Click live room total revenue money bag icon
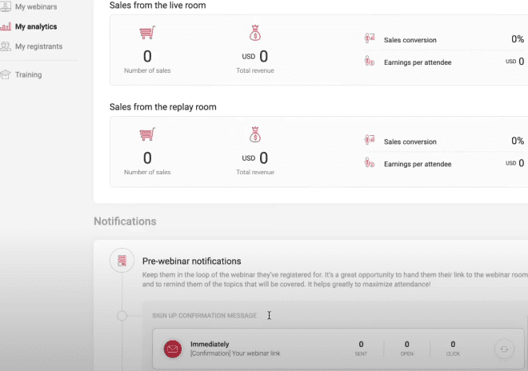The height and width of the screenshot is (371, 528). pos(255,34)
